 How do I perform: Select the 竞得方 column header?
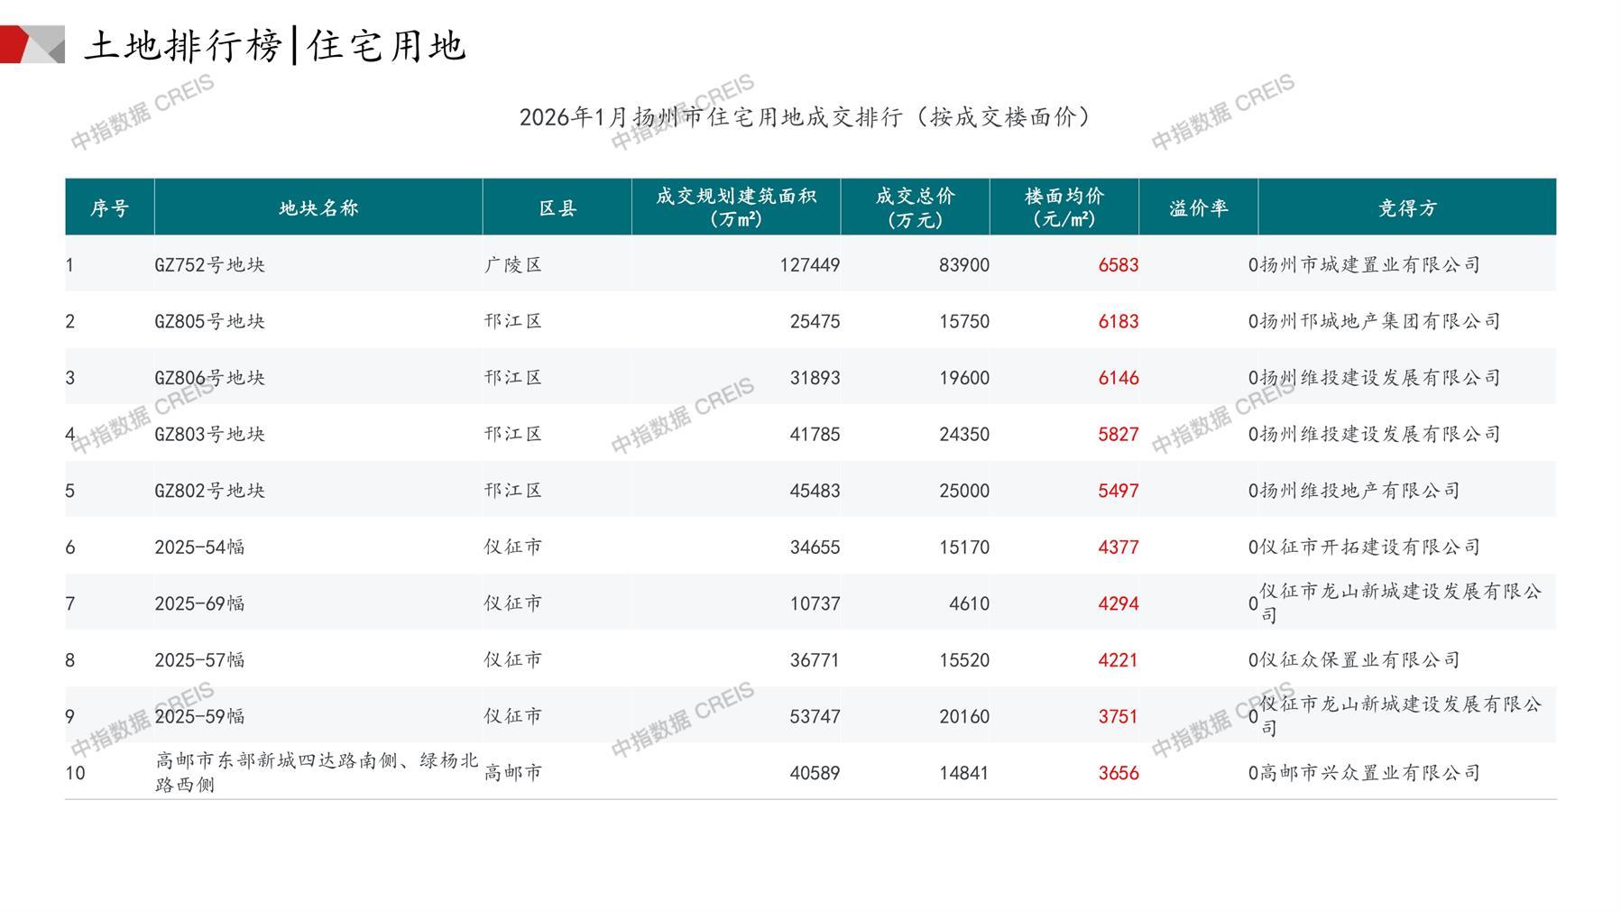pyautogui.click(x=1406, y=208)
